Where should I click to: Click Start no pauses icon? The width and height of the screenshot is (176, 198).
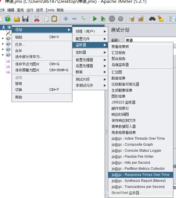(103, 19)
